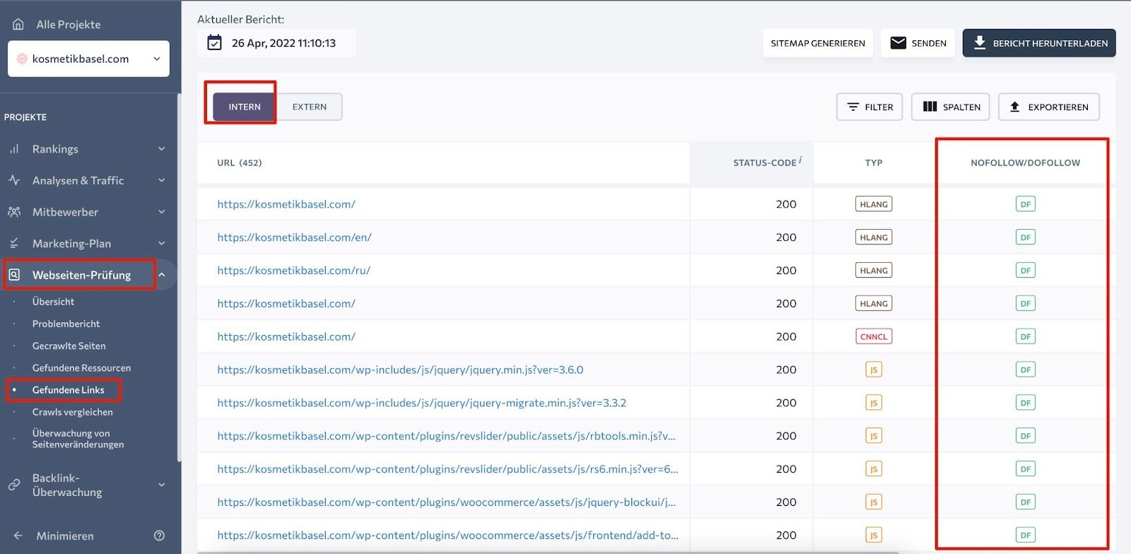Click the kosmetikbasel.com favicon in project selector
1131x554 pixels.
(22, 59)
